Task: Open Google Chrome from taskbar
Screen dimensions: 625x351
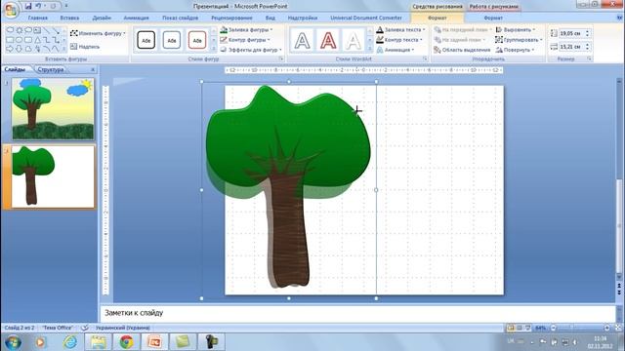Action: (126, 342)
